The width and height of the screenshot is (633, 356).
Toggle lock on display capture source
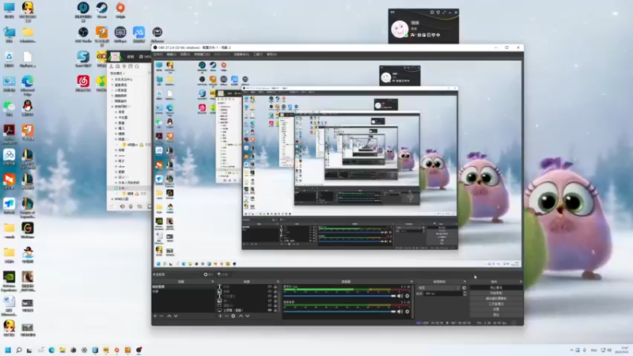point(275,310)
